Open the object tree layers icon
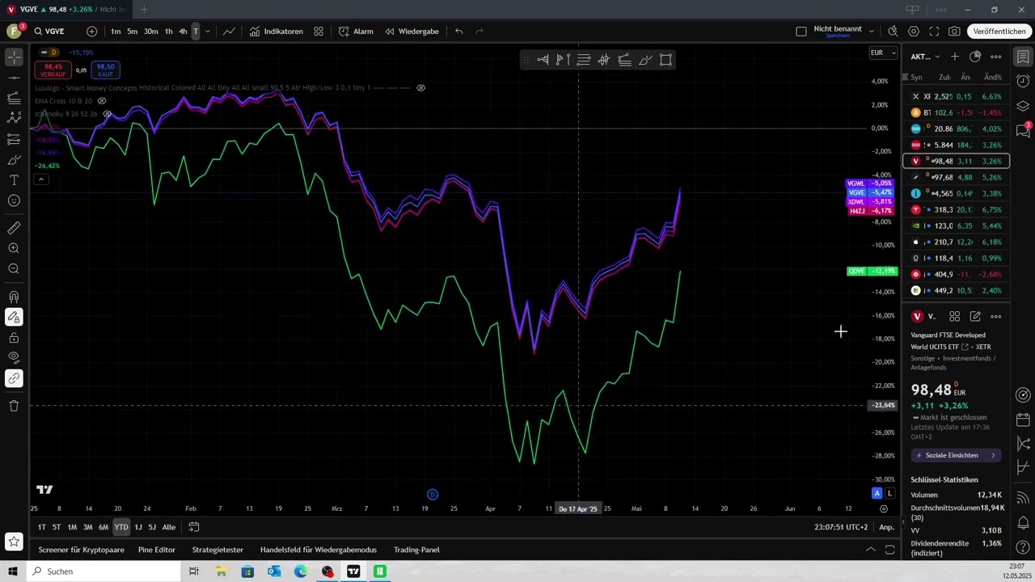The image size is (1035, 582). click(x=1023, y=106)
